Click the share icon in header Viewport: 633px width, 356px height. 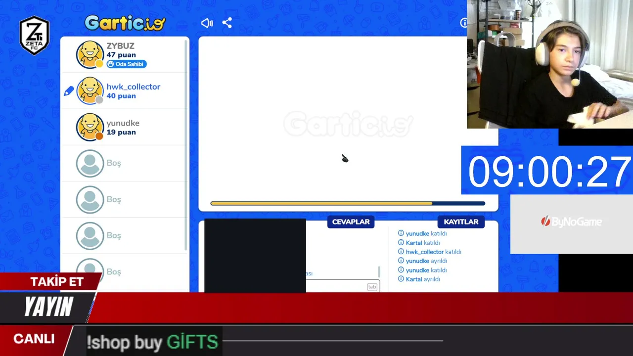point(227,23)
